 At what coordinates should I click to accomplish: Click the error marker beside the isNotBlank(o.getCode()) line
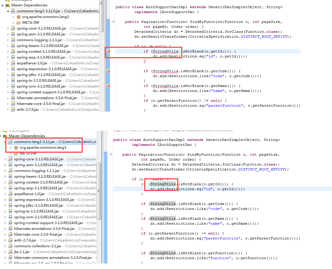click(108, 71)
